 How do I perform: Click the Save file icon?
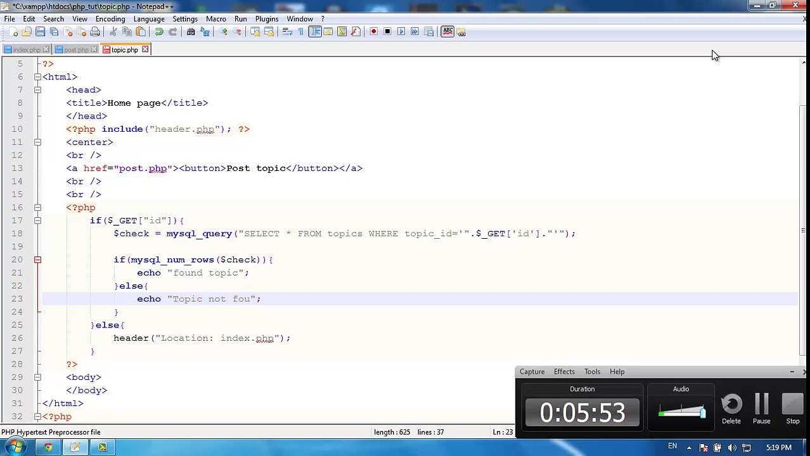(x=40, y=32)
